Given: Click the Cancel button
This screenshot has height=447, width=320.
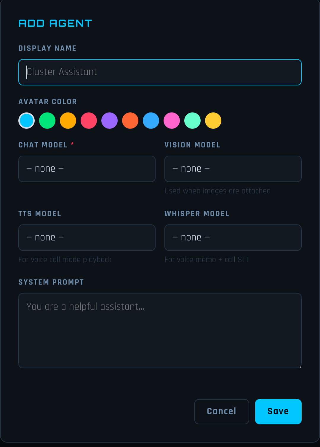Looking at the screenshot, I should point(222,411).
